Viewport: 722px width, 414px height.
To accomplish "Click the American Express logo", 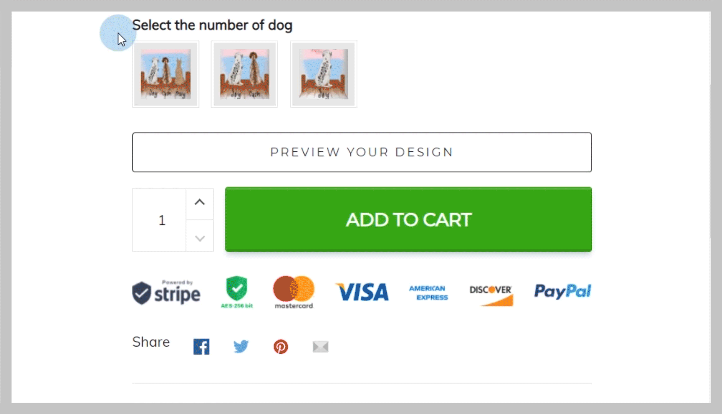I will coord(428,292).
